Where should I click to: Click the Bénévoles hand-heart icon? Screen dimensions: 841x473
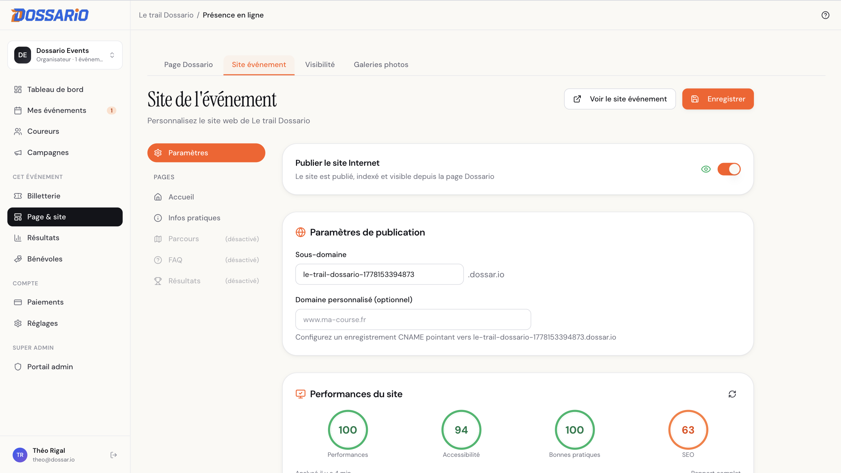[18, 259]
